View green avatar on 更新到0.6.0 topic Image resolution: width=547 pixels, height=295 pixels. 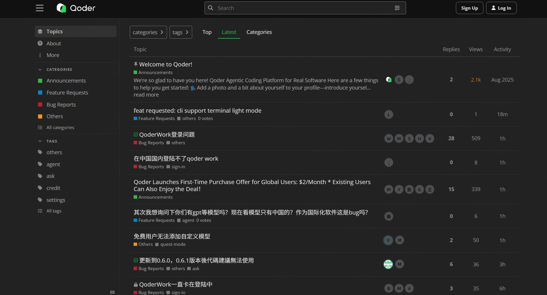(x=388, y=264)
